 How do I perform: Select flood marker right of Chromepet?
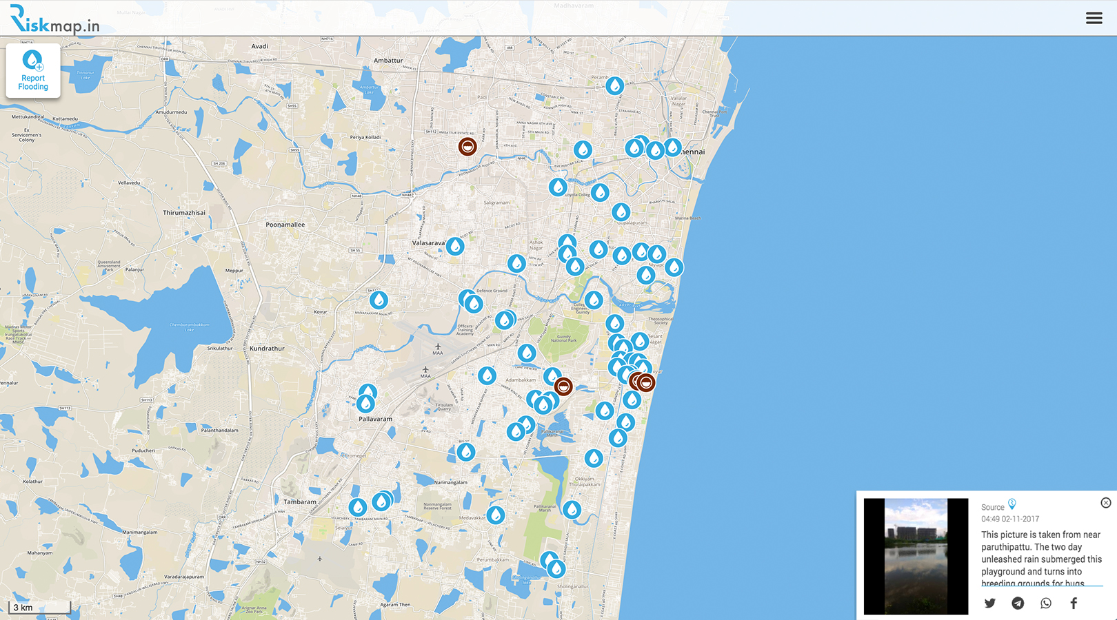point(466,452)
